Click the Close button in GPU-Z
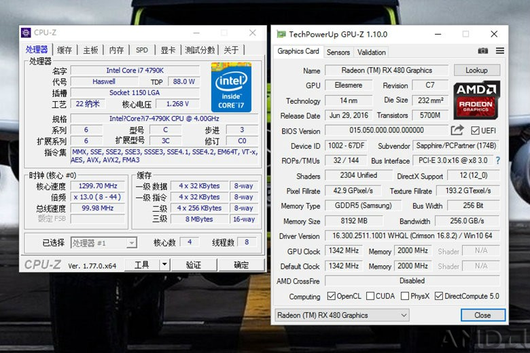 pos(482,315)
